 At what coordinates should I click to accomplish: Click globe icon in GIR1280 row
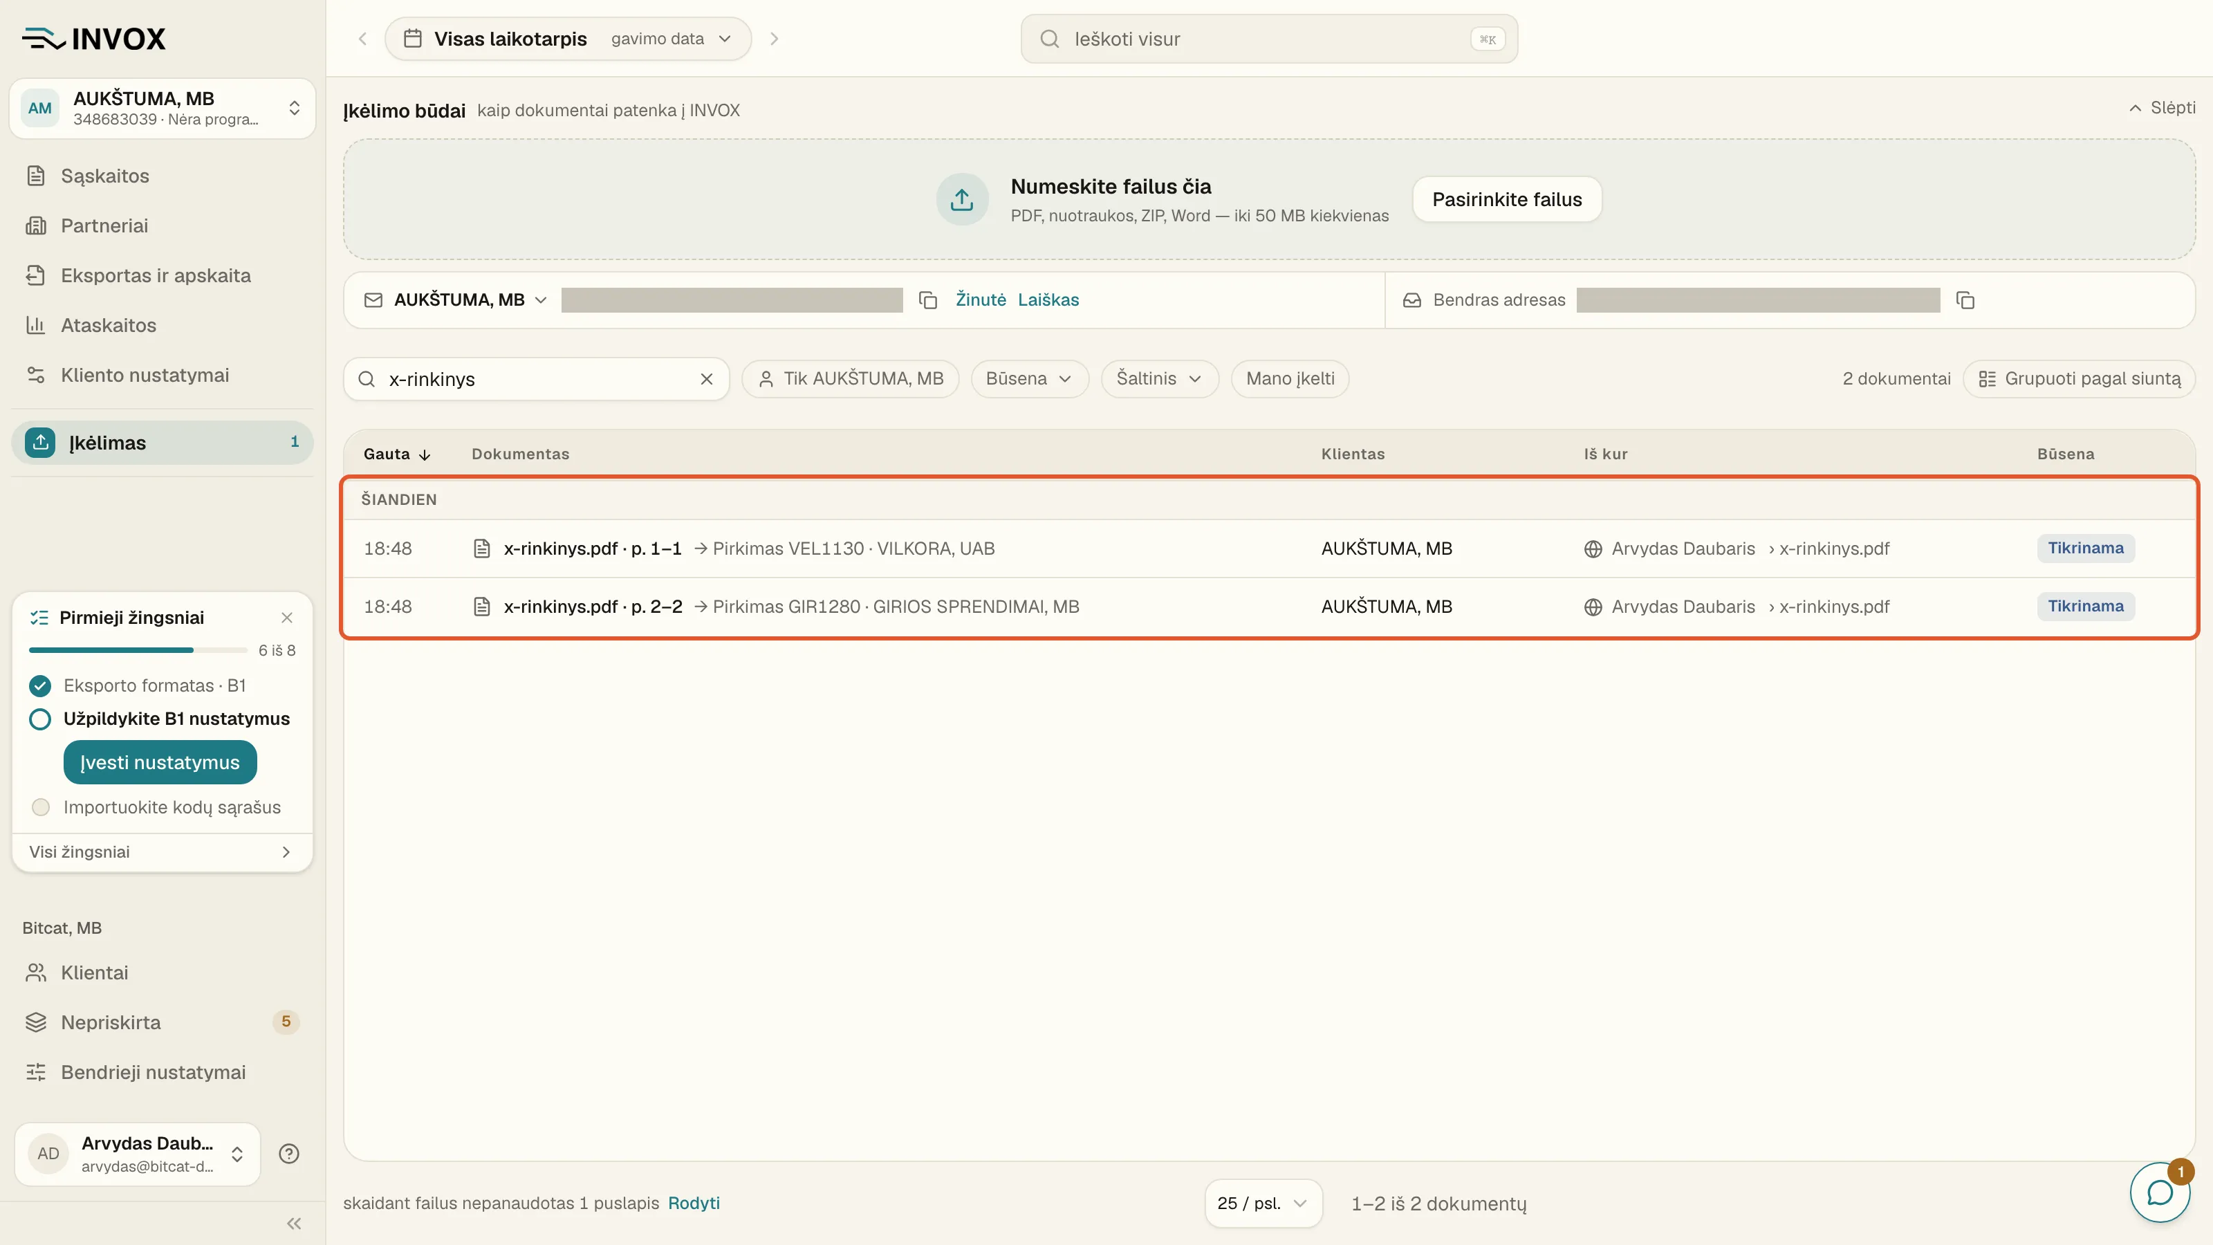1593,607
